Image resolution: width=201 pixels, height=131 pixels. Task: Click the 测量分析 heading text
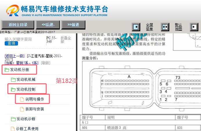click(90, 58)
